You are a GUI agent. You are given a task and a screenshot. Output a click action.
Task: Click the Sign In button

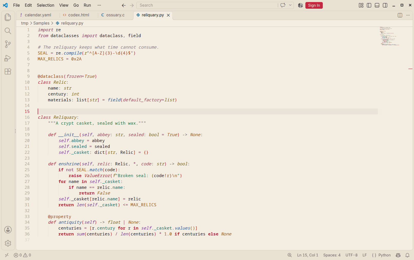point(314,5)
